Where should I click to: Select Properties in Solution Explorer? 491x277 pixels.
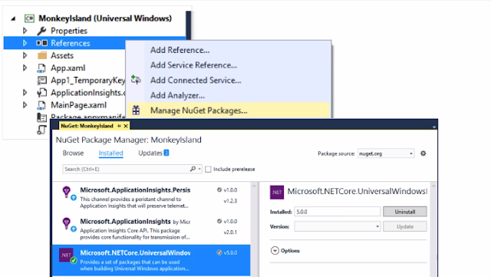(69, 31)
